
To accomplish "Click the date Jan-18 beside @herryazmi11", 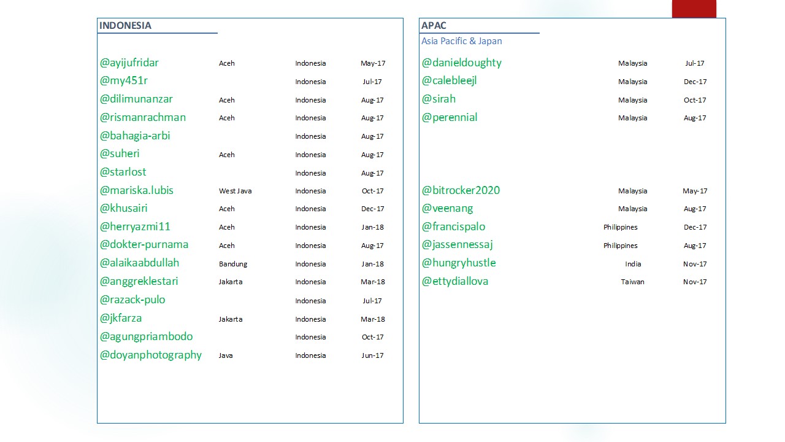I will tap(373, 227).
